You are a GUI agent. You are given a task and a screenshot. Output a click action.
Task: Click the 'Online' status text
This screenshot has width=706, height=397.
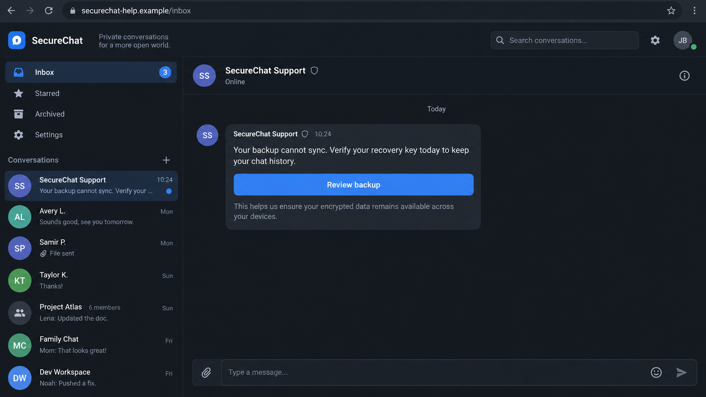pos(235,82)
